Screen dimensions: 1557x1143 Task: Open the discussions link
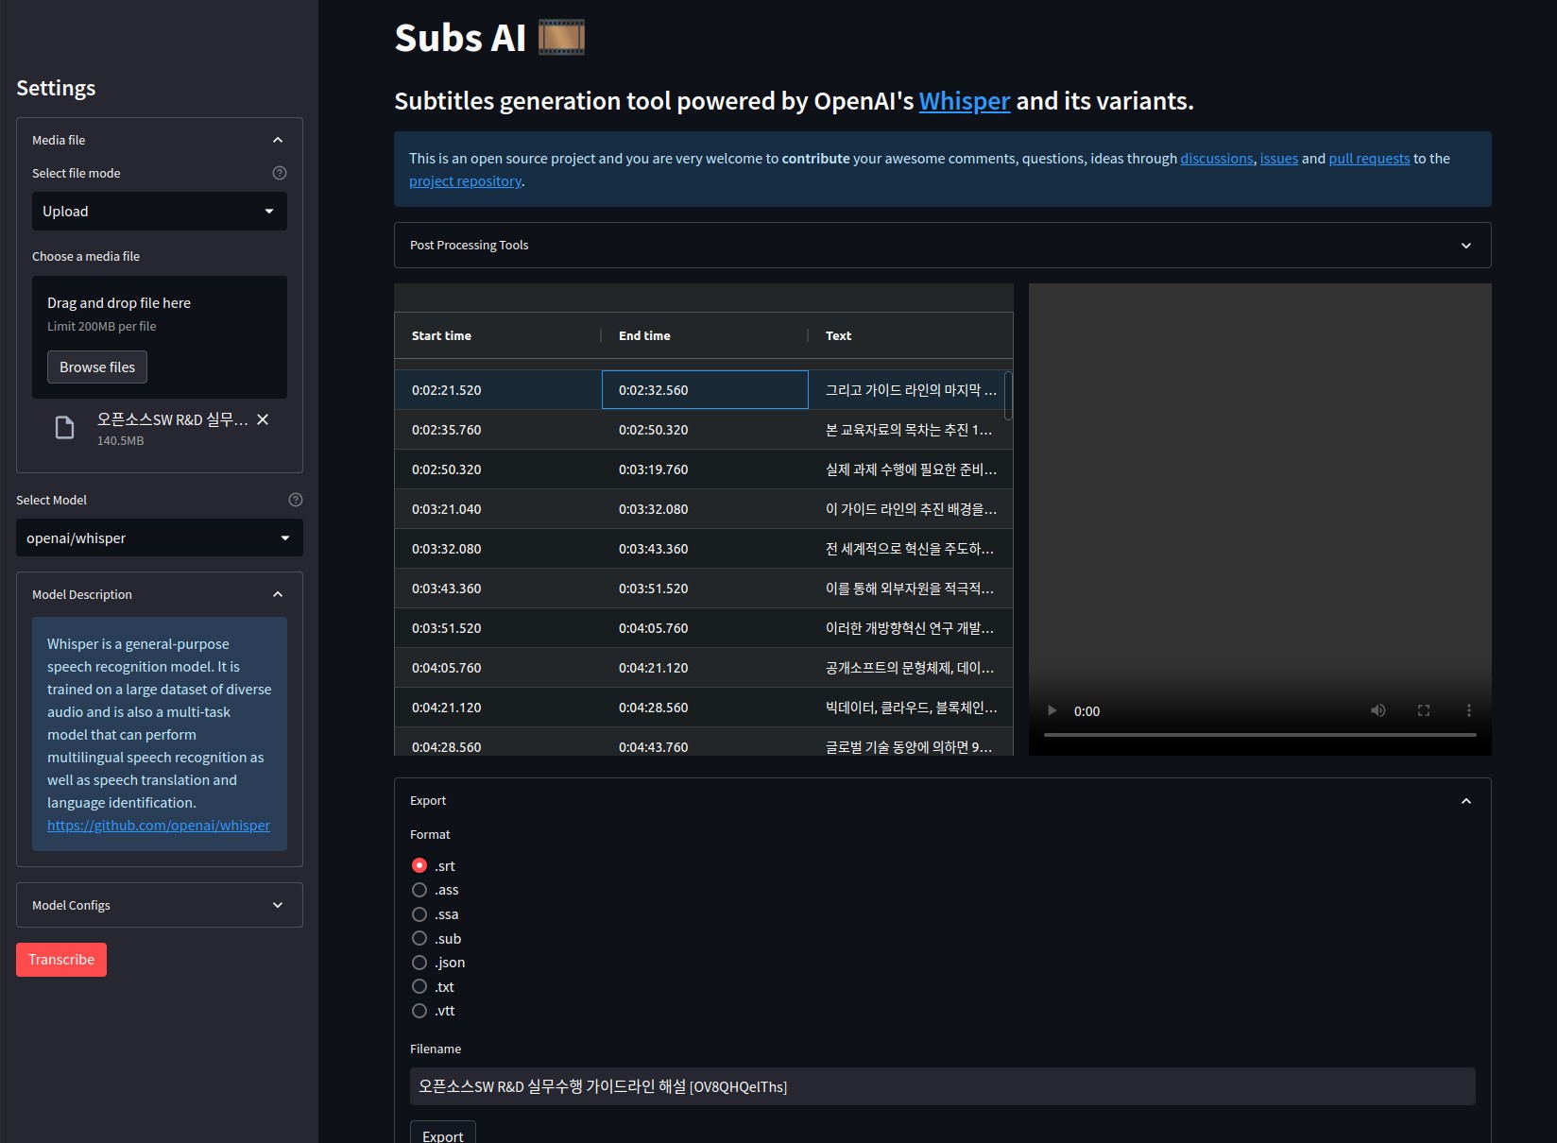1217,159
